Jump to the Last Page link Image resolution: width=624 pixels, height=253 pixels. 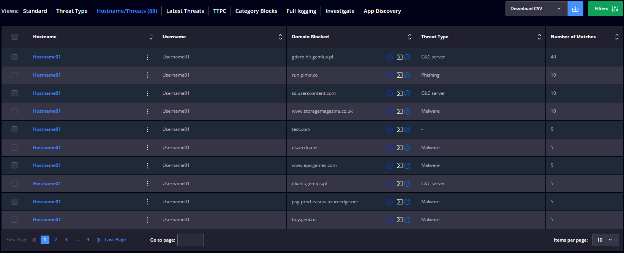[115, 240]
